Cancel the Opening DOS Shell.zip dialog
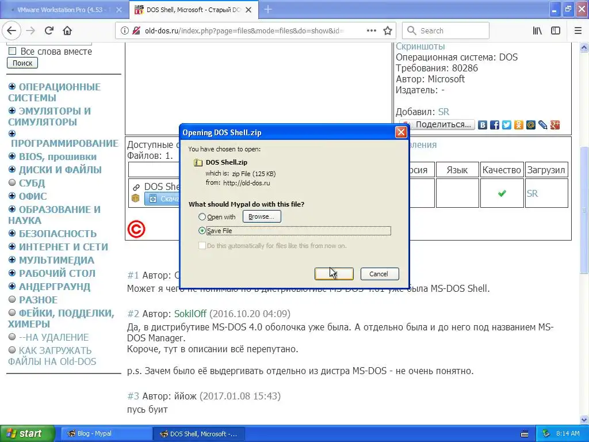589x442 pixels. click(x=380, y=274)
